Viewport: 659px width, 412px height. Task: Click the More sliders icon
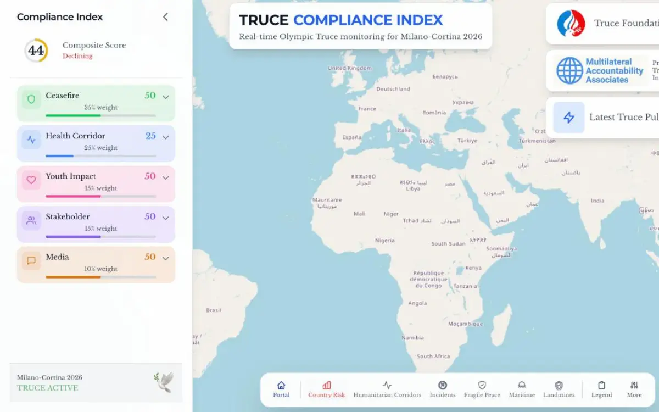[x=634, y=385]
